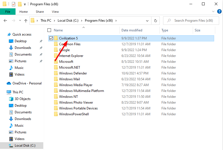Open the Customize Quick Access Toolbar dropdown
Viewport: 223px width, 150px height.
[25, 4]
